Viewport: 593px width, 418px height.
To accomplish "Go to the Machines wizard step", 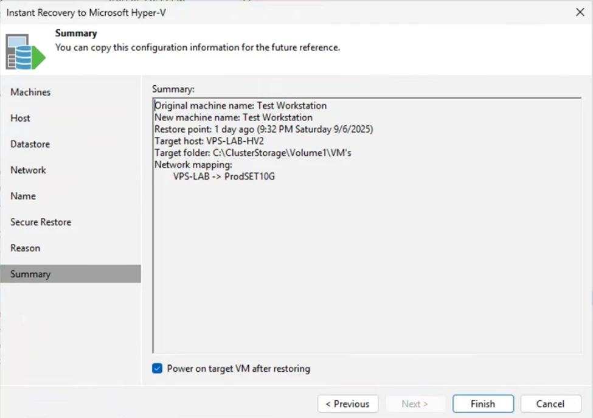I will click(x=30, y=92).
